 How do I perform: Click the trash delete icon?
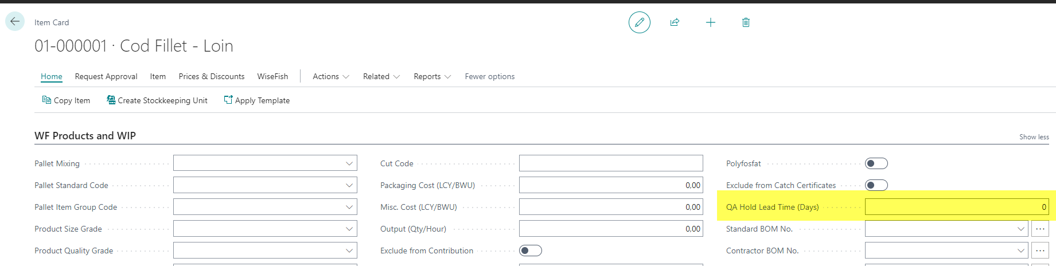point(746,22)
